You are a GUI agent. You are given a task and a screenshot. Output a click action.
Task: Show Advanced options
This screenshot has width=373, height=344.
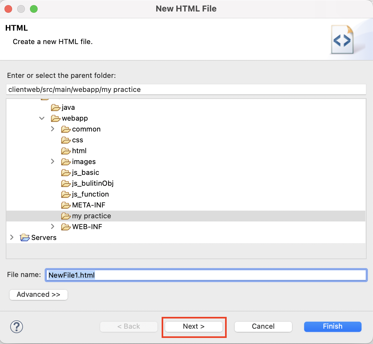point(39,295)
